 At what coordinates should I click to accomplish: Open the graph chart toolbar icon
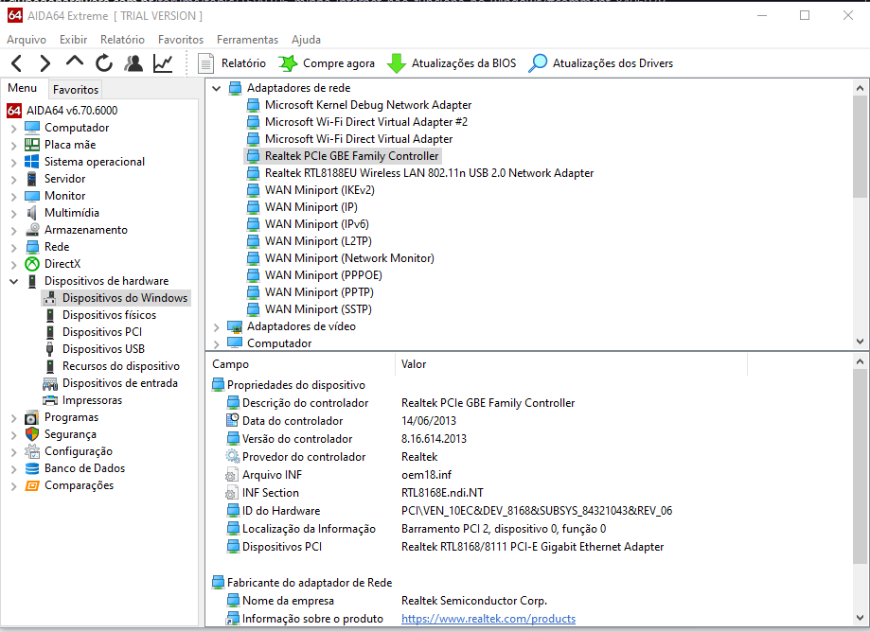click(163, 63)
